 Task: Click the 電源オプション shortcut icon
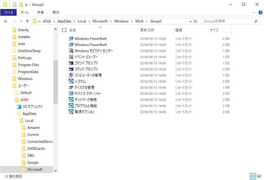71,112
